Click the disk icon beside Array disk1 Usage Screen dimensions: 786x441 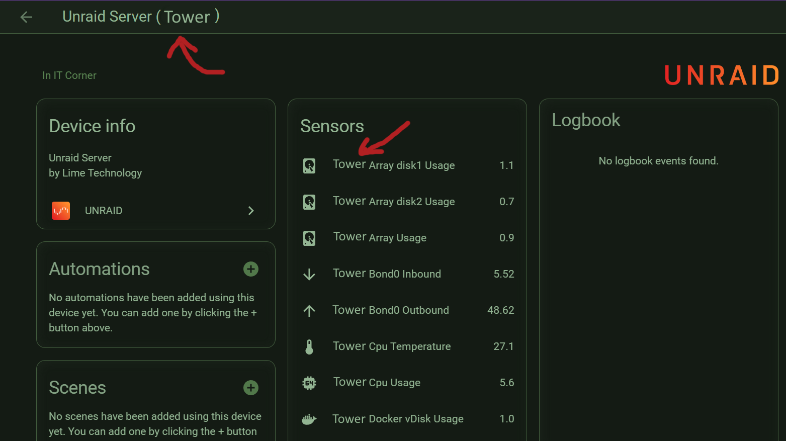309,165
